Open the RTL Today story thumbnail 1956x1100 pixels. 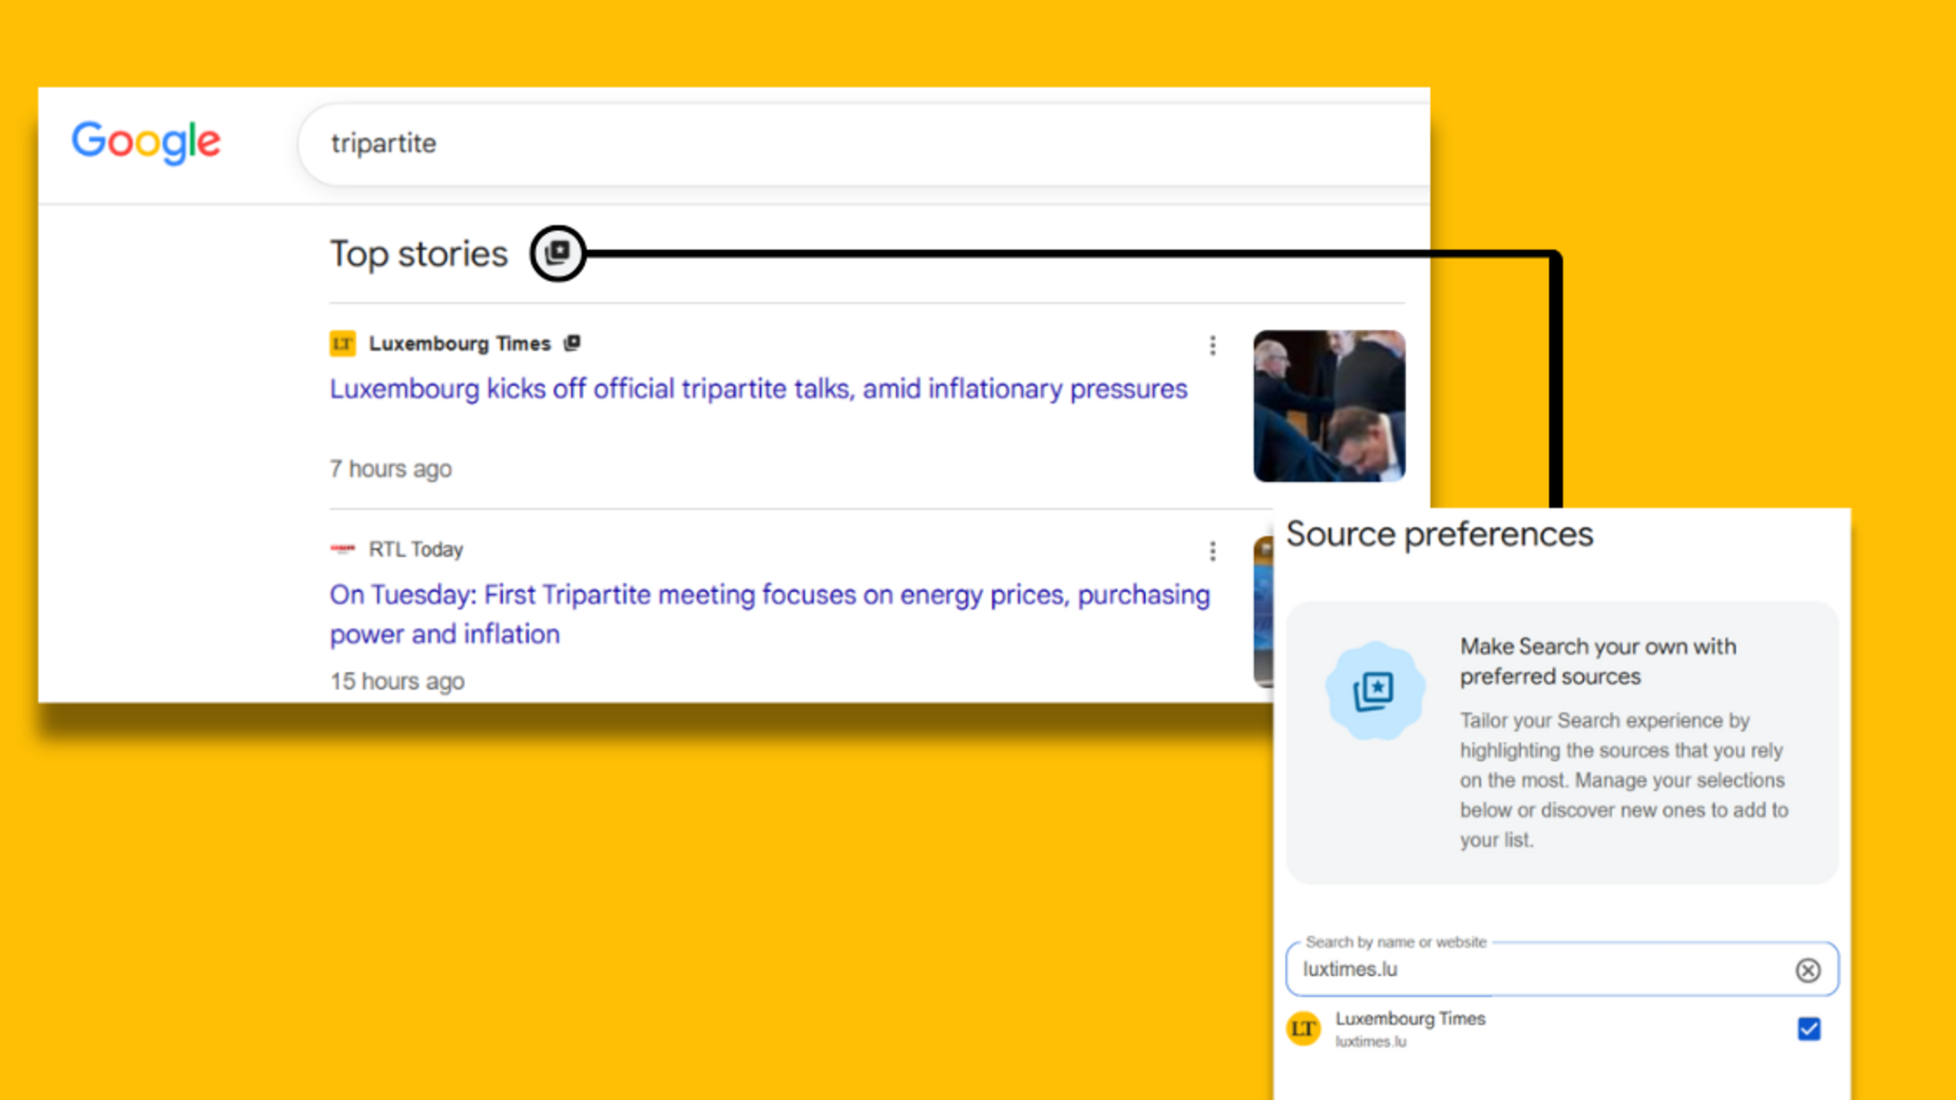point(1263,612)
